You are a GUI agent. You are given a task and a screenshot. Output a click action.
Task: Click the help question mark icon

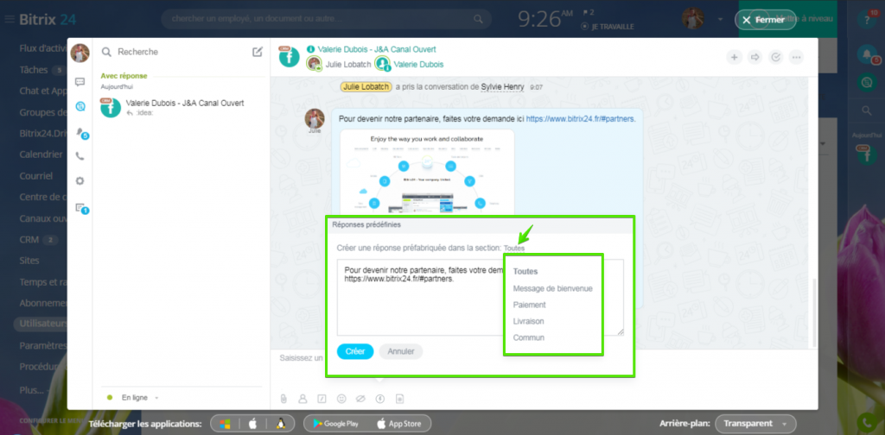[x=866, y=20]
